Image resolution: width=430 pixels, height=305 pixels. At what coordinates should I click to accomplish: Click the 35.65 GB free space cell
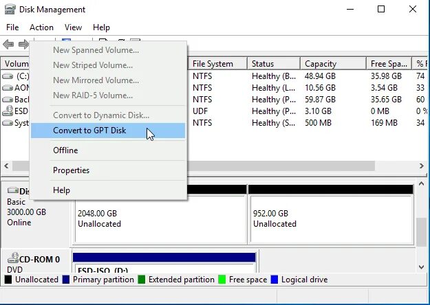click(386, 100)
